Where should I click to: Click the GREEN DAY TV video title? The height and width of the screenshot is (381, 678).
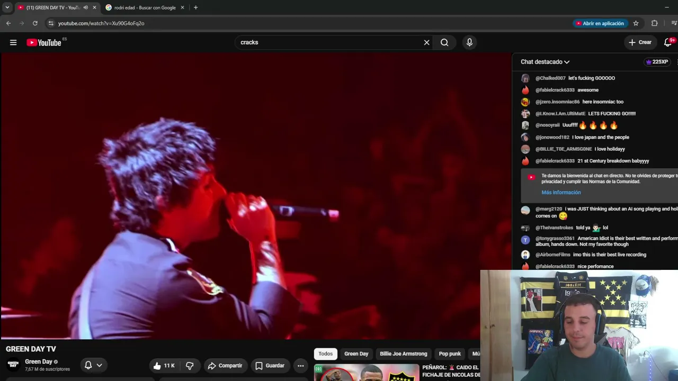coord(31,349)
